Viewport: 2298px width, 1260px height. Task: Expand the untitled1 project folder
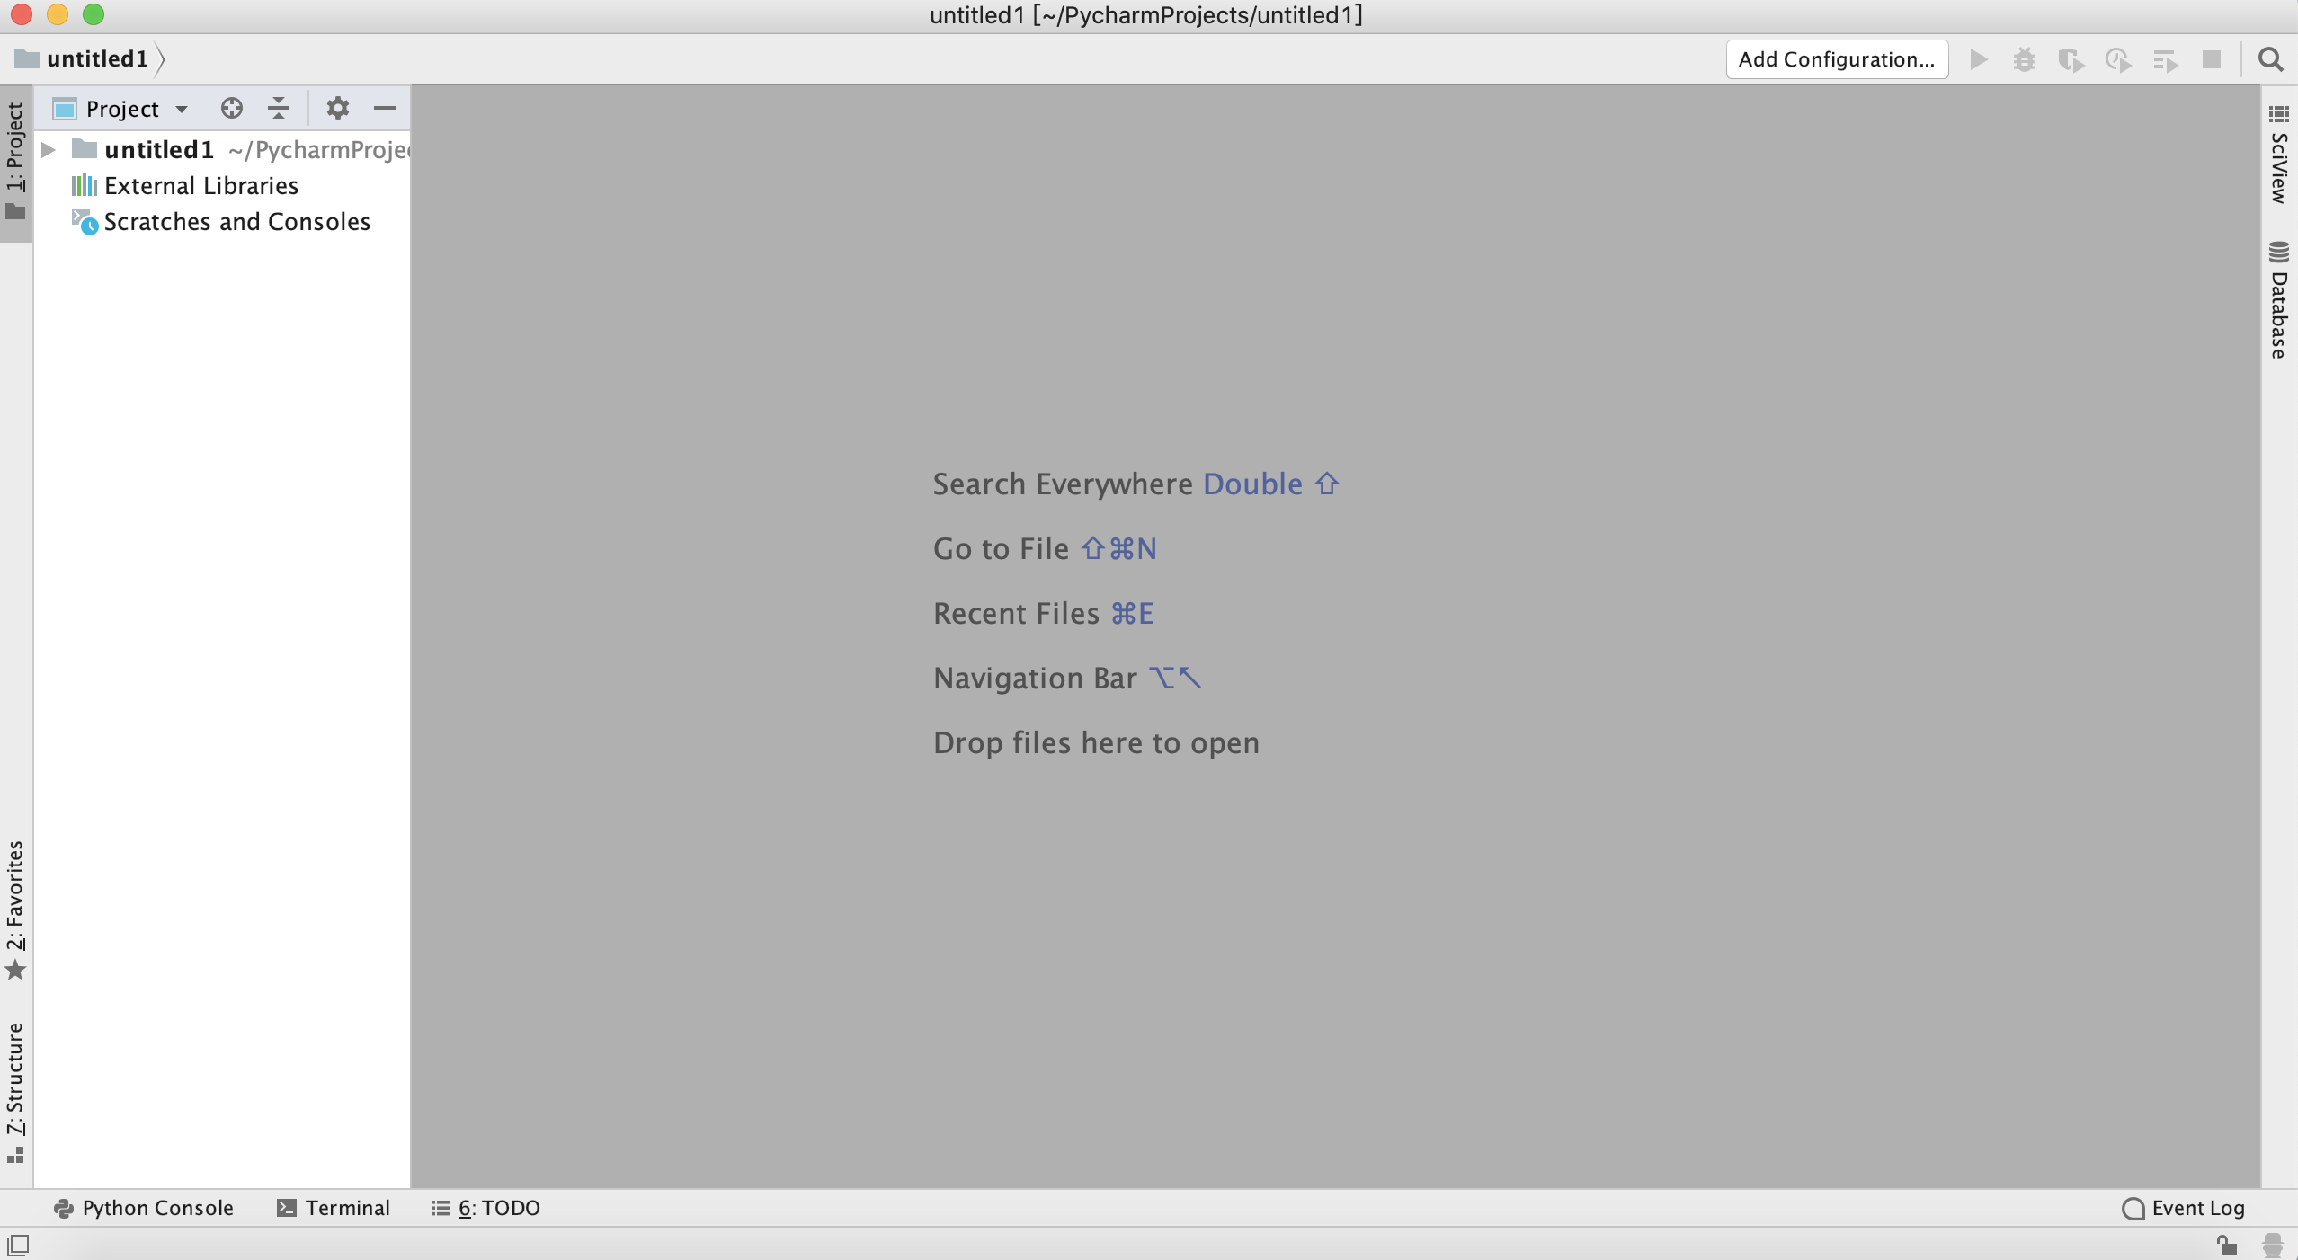(x=49, y=149)
